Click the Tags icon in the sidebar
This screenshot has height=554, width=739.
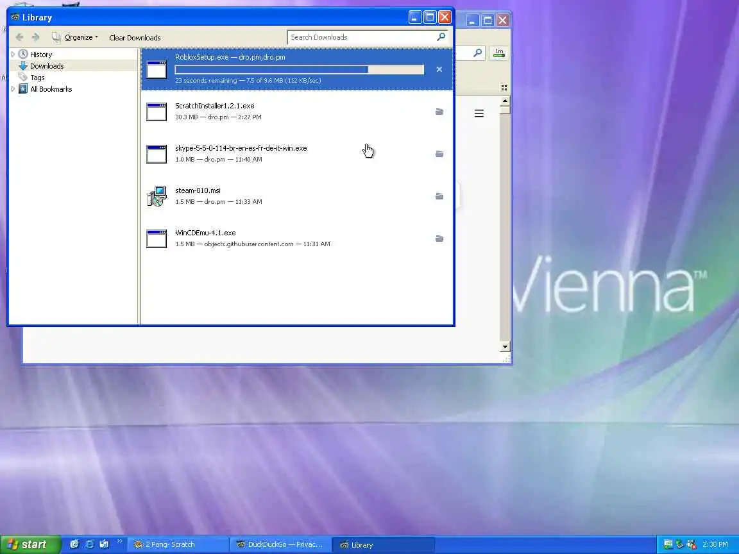[22, 77]
